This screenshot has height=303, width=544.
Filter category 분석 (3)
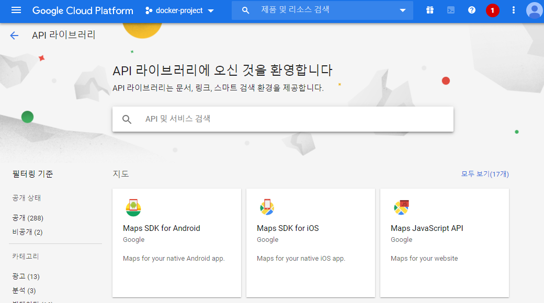coord(24,290)
